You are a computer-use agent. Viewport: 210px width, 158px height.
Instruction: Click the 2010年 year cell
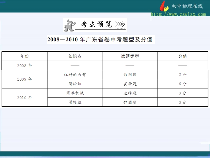(25, 97)
